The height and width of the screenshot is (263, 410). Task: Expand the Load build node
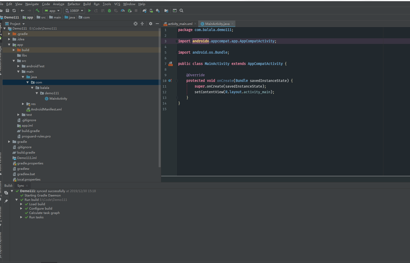click(21, 204)
